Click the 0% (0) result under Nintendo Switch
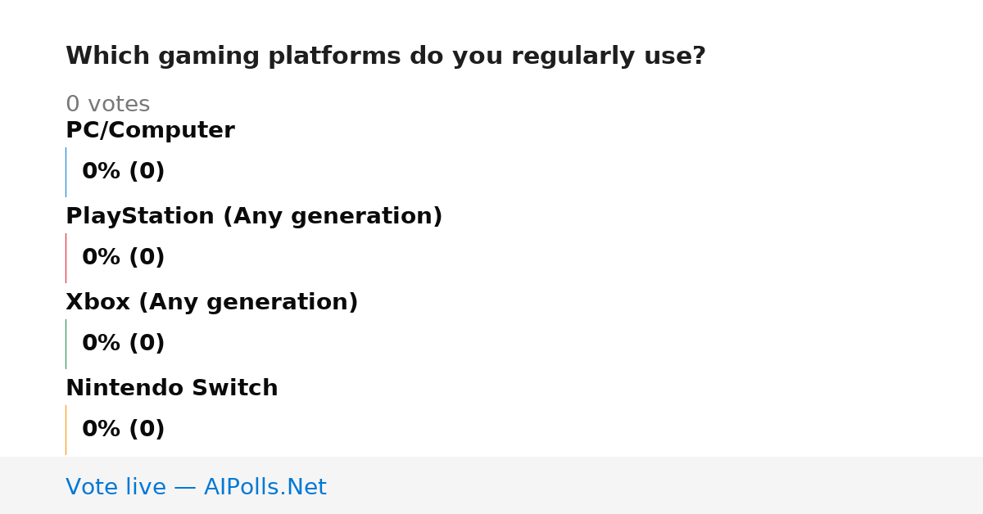The height and width of the screenshot is (514, 983). pyautogui.click(x=124, y=430)
